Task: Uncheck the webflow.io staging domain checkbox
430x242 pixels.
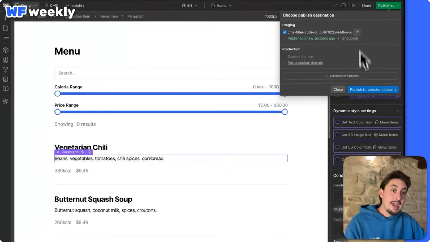Action: pyautogui.click(x=284, y=32)
